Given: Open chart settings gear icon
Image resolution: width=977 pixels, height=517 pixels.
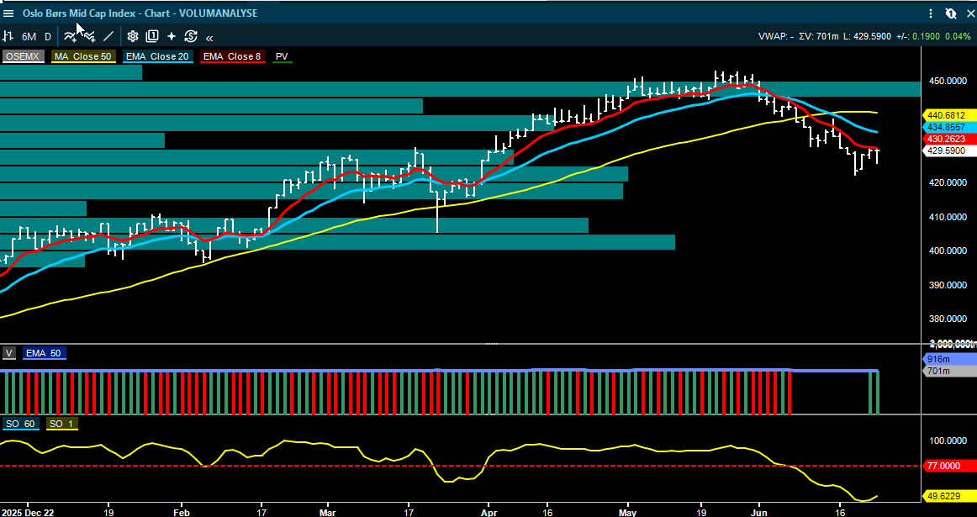Looking at the screenshot, I should (x=133, y=36).
